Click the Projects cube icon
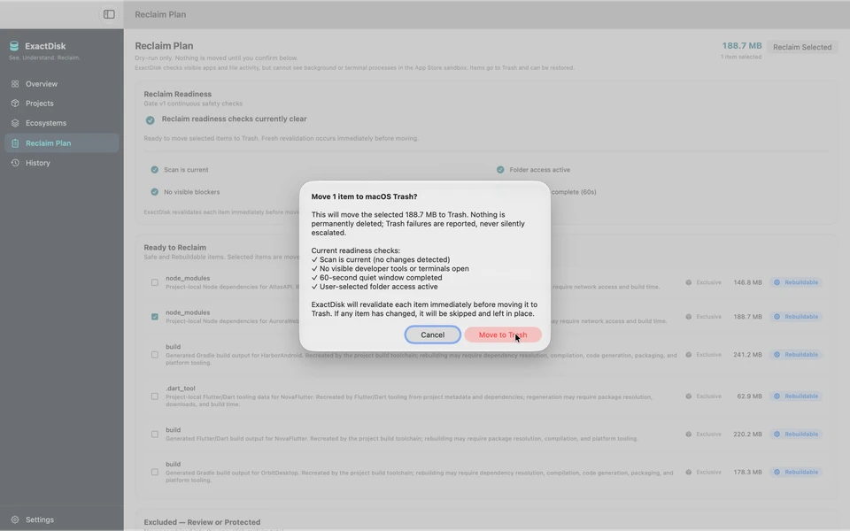This screenshot has height=531, width=850. tap(15, 104)
